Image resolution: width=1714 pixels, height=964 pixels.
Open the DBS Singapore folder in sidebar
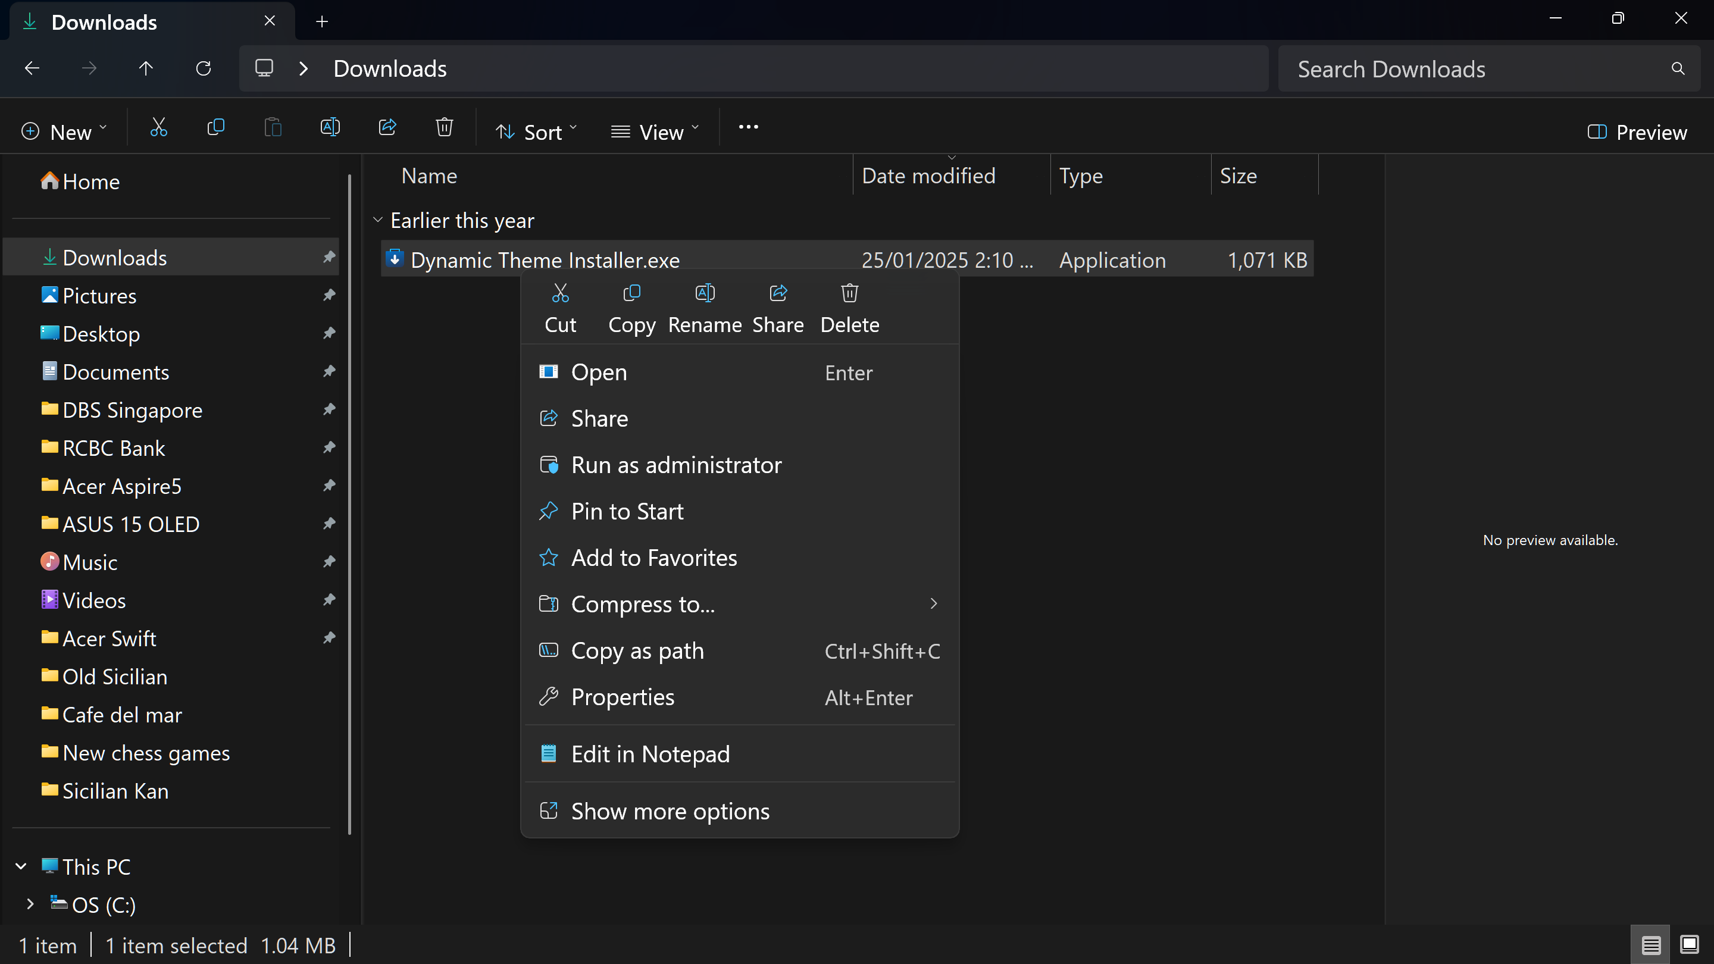coord(132,410)
